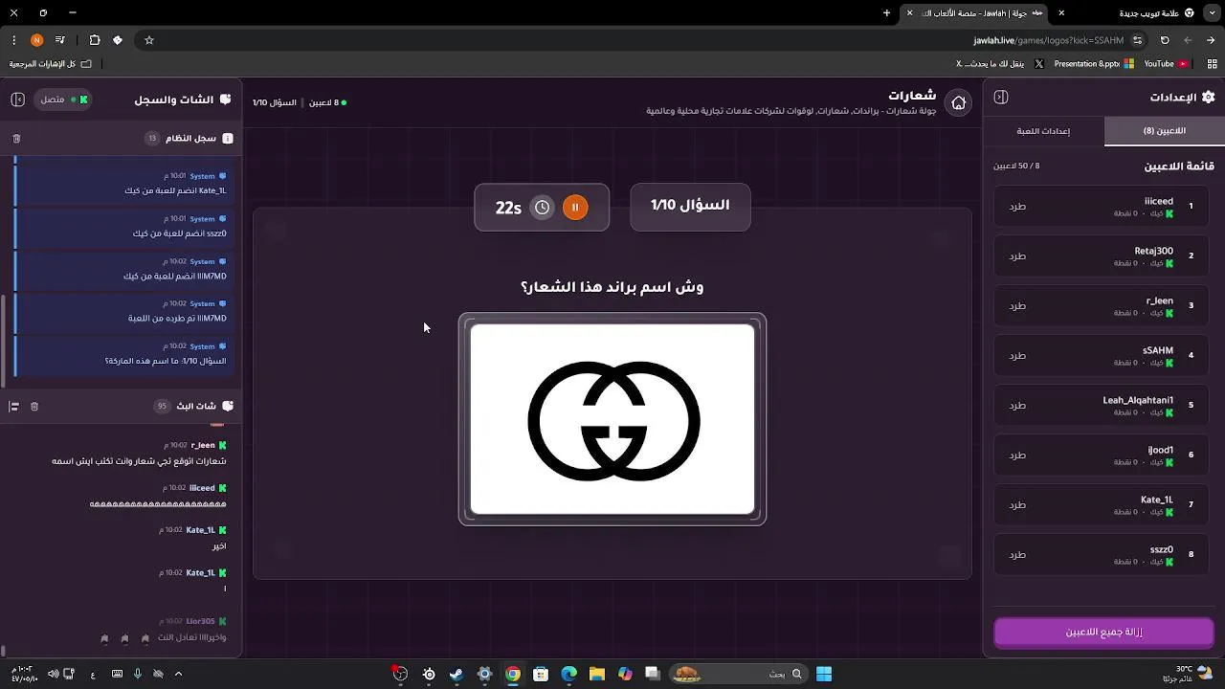This screenshot has height=689, width=1225.
Task: Pause the question countdown timer
Action: coord(575,208)
